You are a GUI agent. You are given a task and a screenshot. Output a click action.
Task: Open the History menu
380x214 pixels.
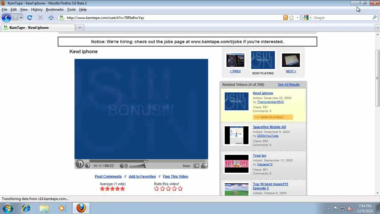coord(37,10)
